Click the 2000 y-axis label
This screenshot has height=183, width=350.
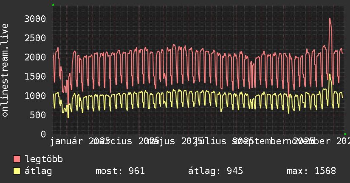(x=35, y=57)
